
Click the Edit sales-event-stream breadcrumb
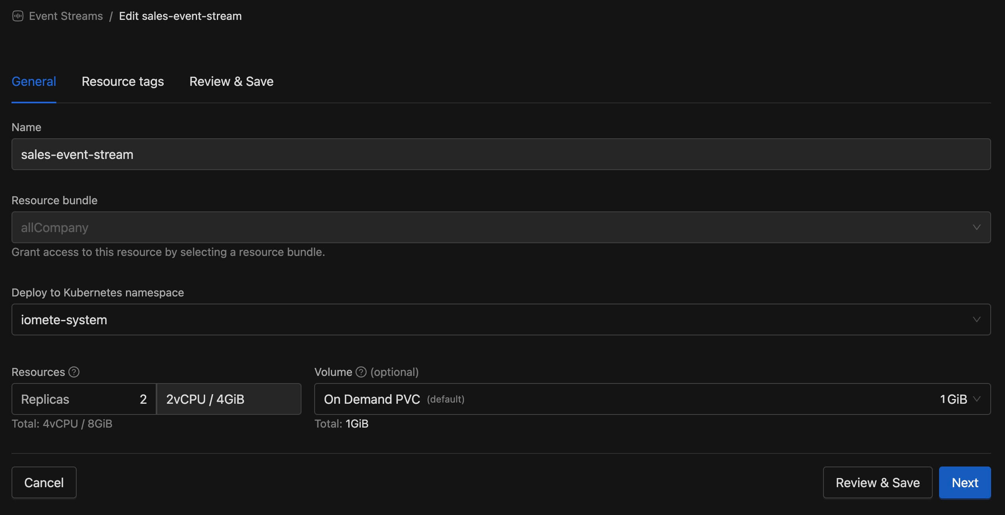180,16
